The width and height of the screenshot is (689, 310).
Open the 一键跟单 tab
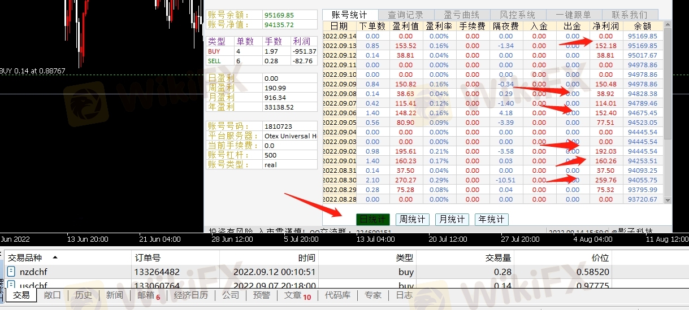(573, 15)
